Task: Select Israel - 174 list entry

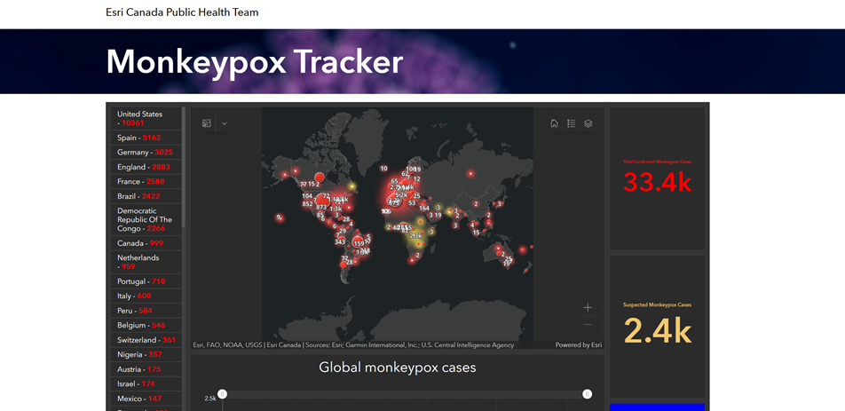Action: (x=146, y=384)
